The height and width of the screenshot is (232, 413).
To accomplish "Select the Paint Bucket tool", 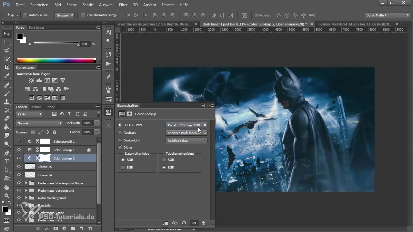I will 7,127.
